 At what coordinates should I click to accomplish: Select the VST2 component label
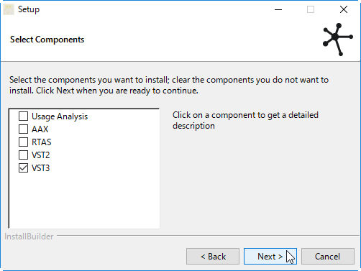coord(41,155)
